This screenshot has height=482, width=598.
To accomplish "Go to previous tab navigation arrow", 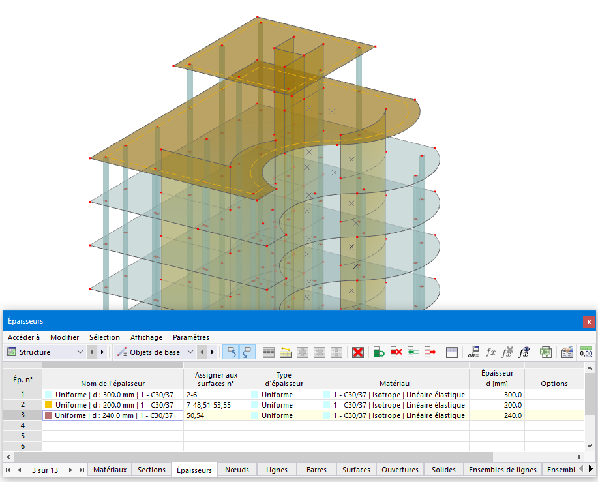I will [x=19, y=470].
